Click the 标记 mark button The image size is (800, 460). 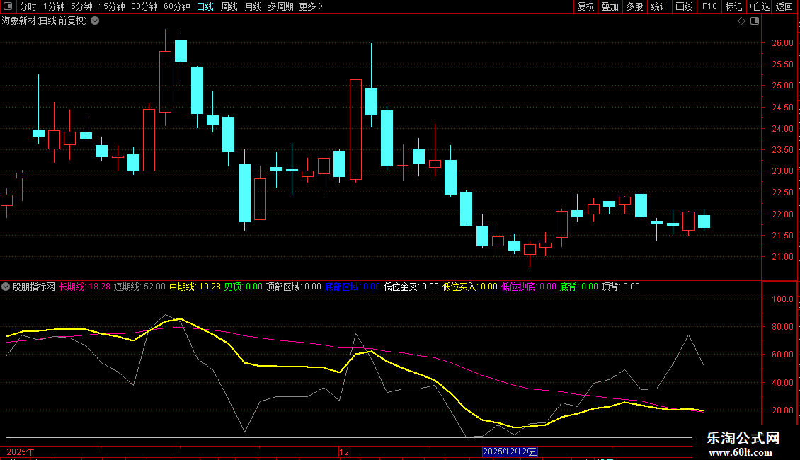point(733,6)
